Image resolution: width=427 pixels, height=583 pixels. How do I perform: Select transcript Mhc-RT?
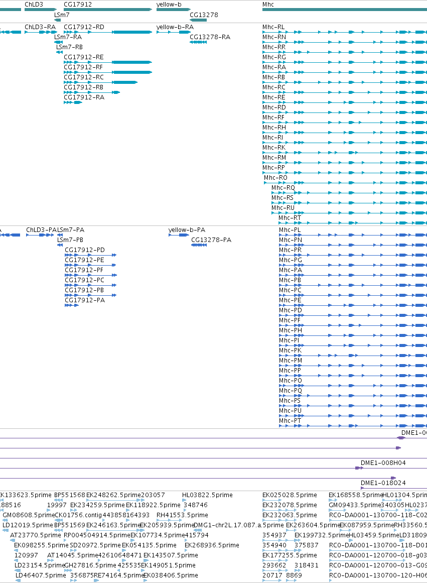click(290, 218)
